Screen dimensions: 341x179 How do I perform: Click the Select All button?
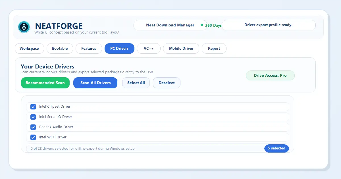point(136,83)
